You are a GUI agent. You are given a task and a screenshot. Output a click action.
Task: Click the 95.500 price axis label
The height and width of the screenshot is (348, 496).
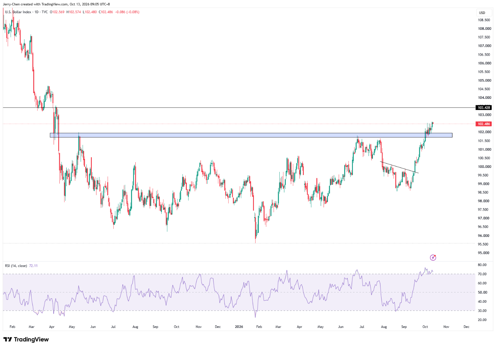484,244
